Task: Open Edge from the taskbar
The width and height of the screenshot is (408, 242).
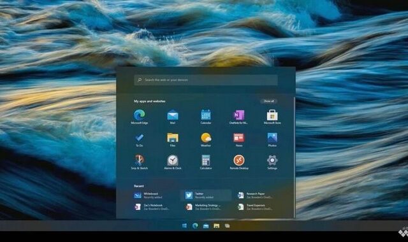Action: [195, 225]
